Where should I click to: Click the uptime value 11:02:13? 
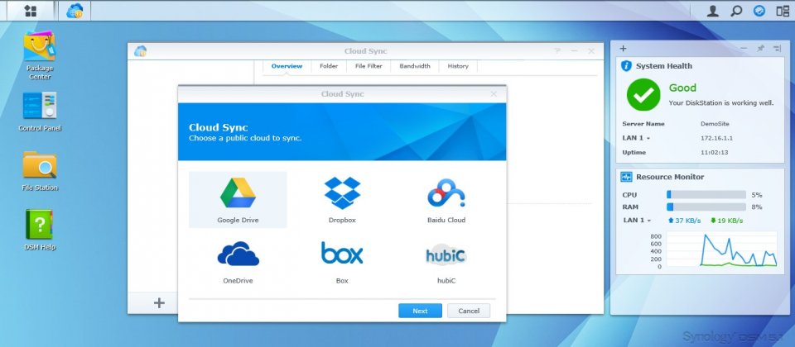click(x=714, y=152)
